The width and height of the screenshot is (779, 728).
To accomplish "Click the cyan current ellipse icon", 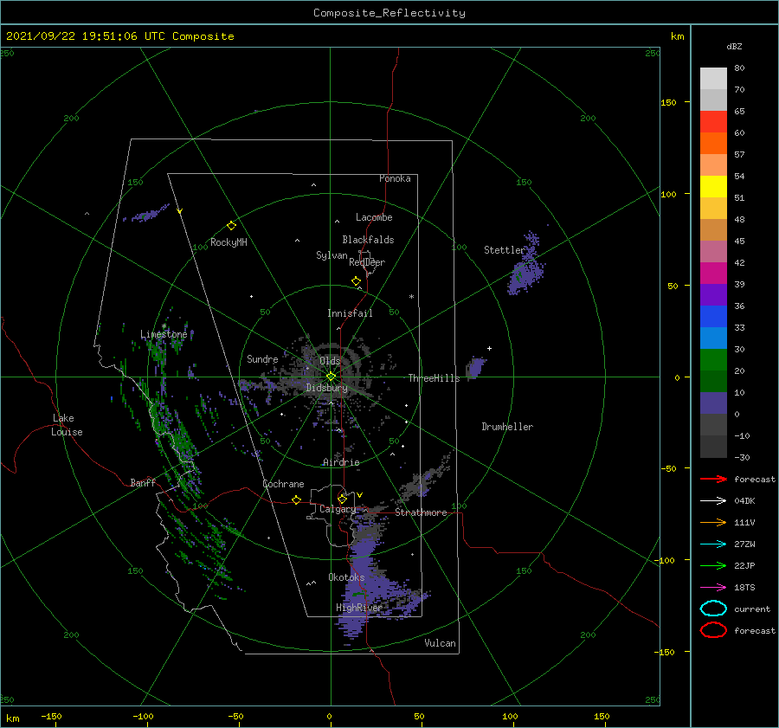I will (x=713, y=609).
